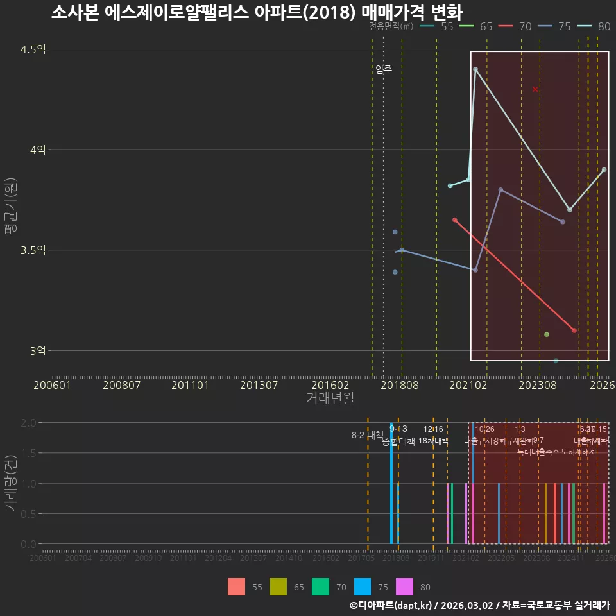The image size is (616, 616).
Task: Click the 10·26 policy date label
Action: click(x=485, y=429)
